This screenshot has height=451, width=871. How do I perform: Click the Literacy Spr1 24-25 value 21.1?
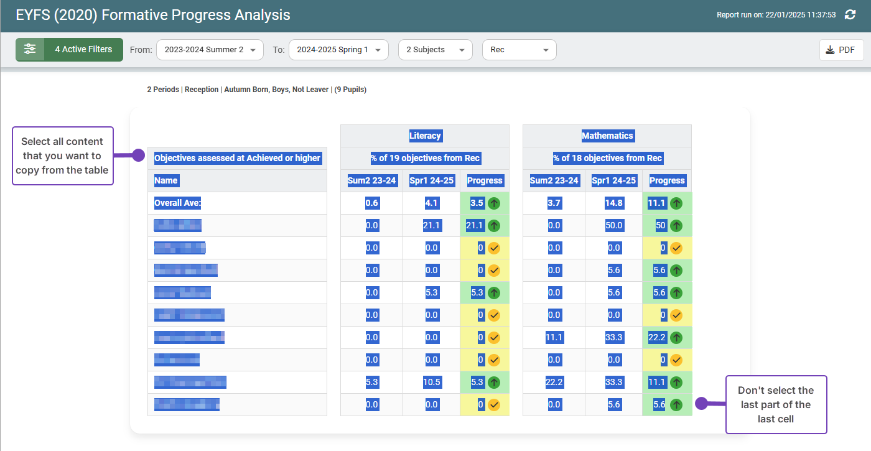(x=432, y=225)
